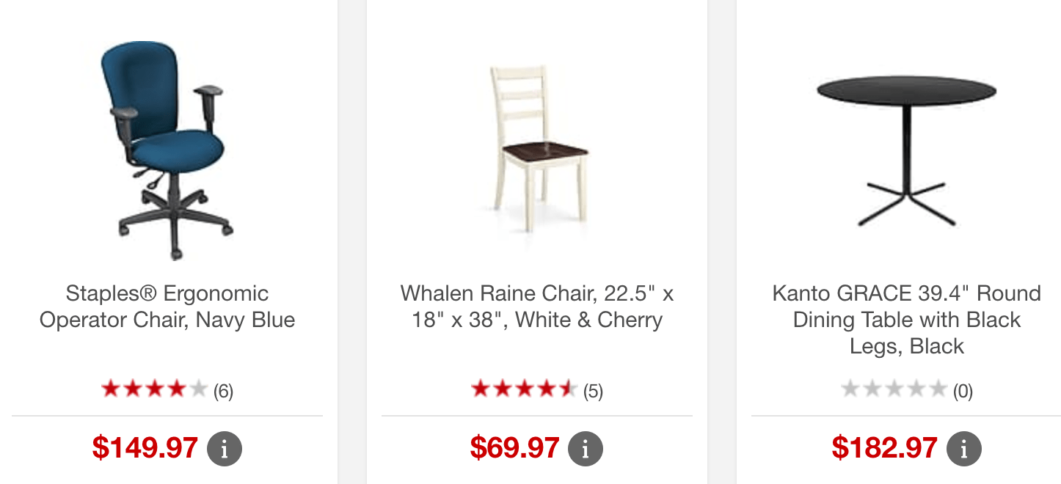The image size is (1061, 484).
Task: Open the Whalen Raine Chair title link
Action: [537, 307]
